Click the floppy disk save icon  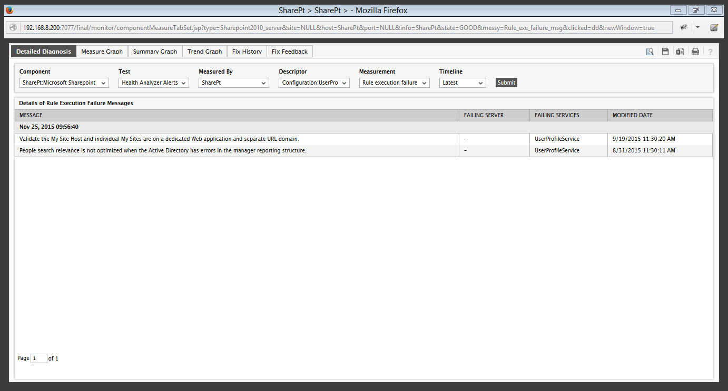pyautogui.click(x=665, y=52)
